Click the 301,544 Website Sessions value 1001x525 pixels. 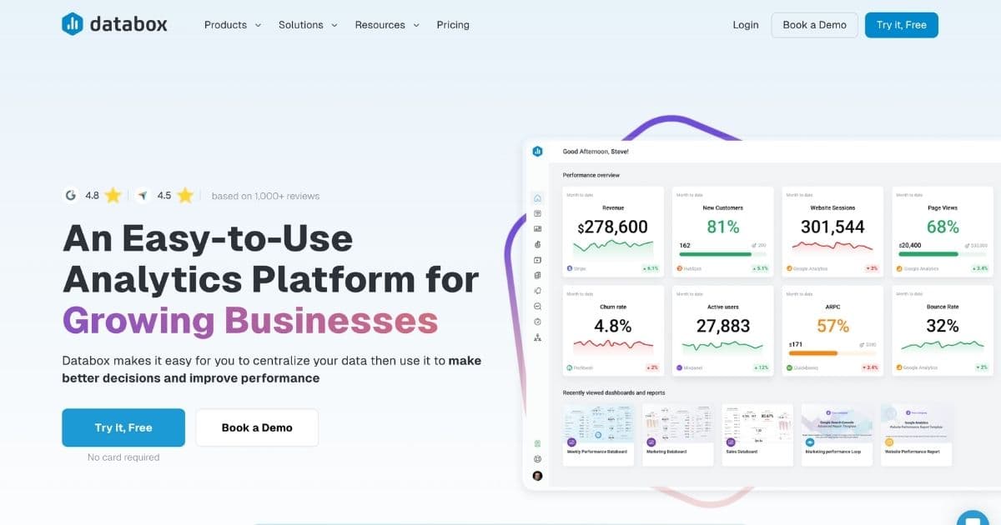click(832, 227)
